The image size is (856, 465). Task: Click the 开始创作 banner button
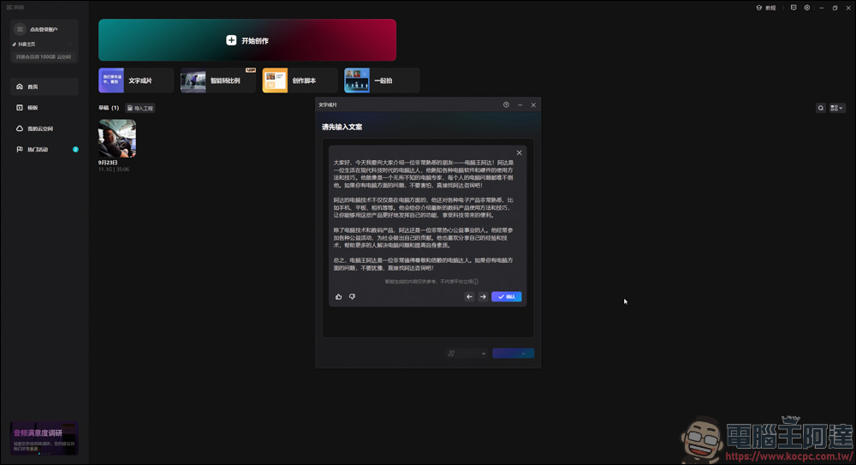click(247, 40)
